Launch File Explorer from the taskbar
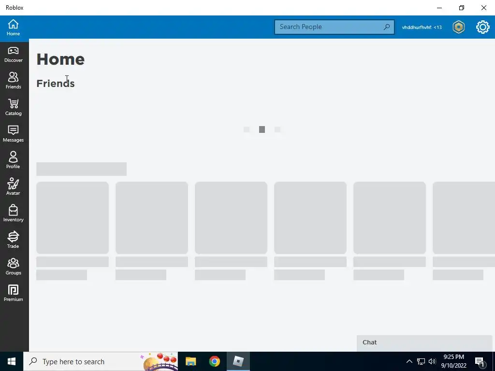Image resolution: width=495 pixels, height=371 pixels. [x=190, y=361]
